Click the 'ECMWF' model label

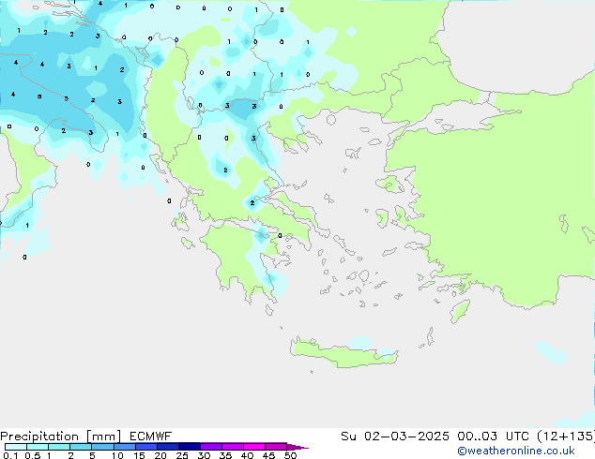coord(151,437)
